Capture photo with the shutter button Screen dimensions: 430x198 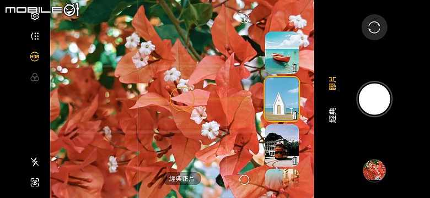[x=374, y=99]
